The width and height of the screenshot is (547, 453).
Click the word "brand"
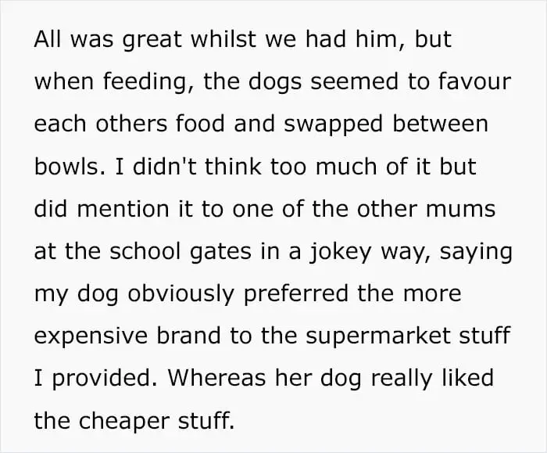point(188,336)
